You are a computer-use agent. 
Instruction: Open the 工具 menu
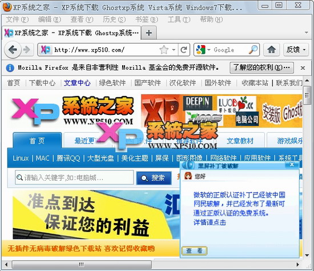[x=179, y=19]
